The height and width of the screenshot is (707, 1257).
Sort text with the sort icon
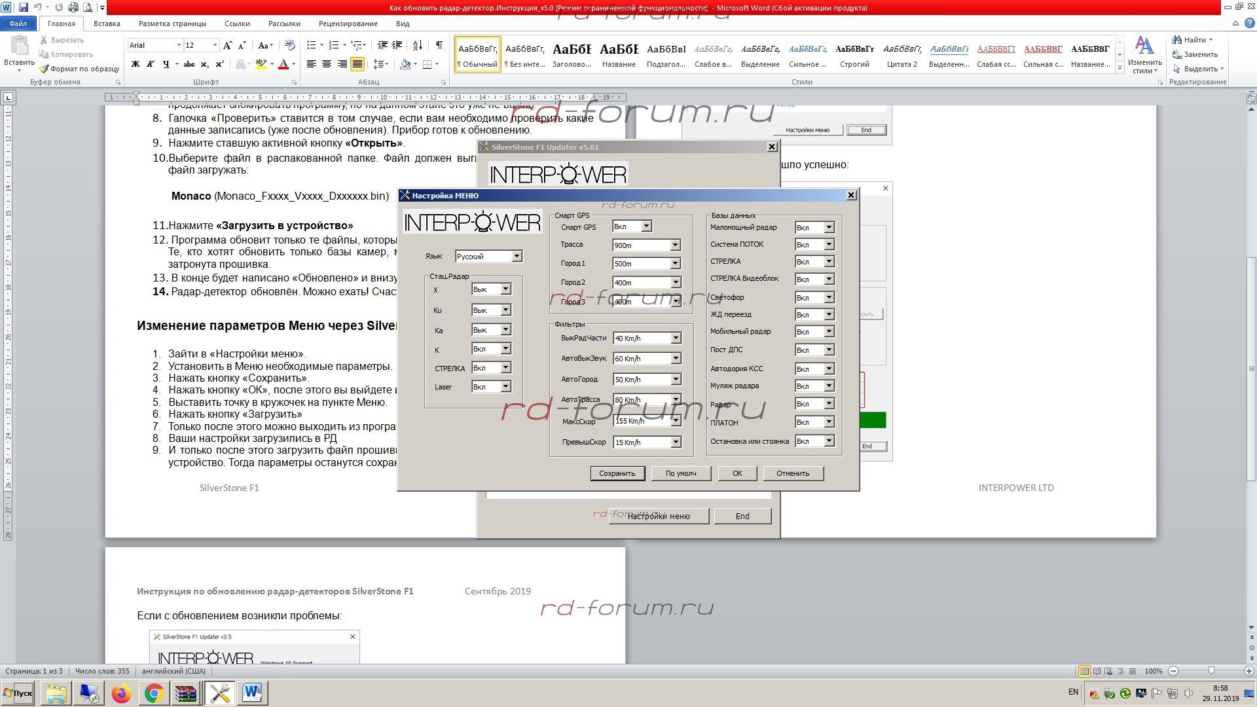coord(417,45)
